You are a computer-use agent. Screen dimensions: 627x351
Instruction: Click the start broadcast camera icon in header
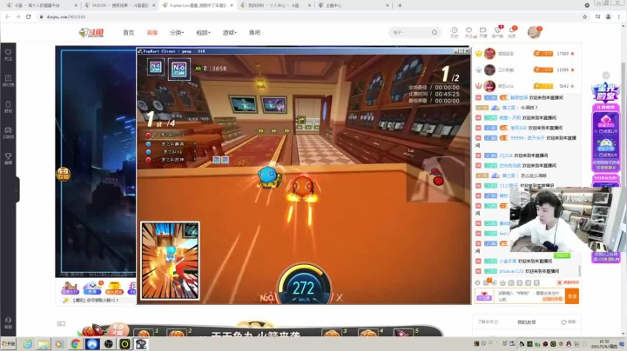(483, 32)
